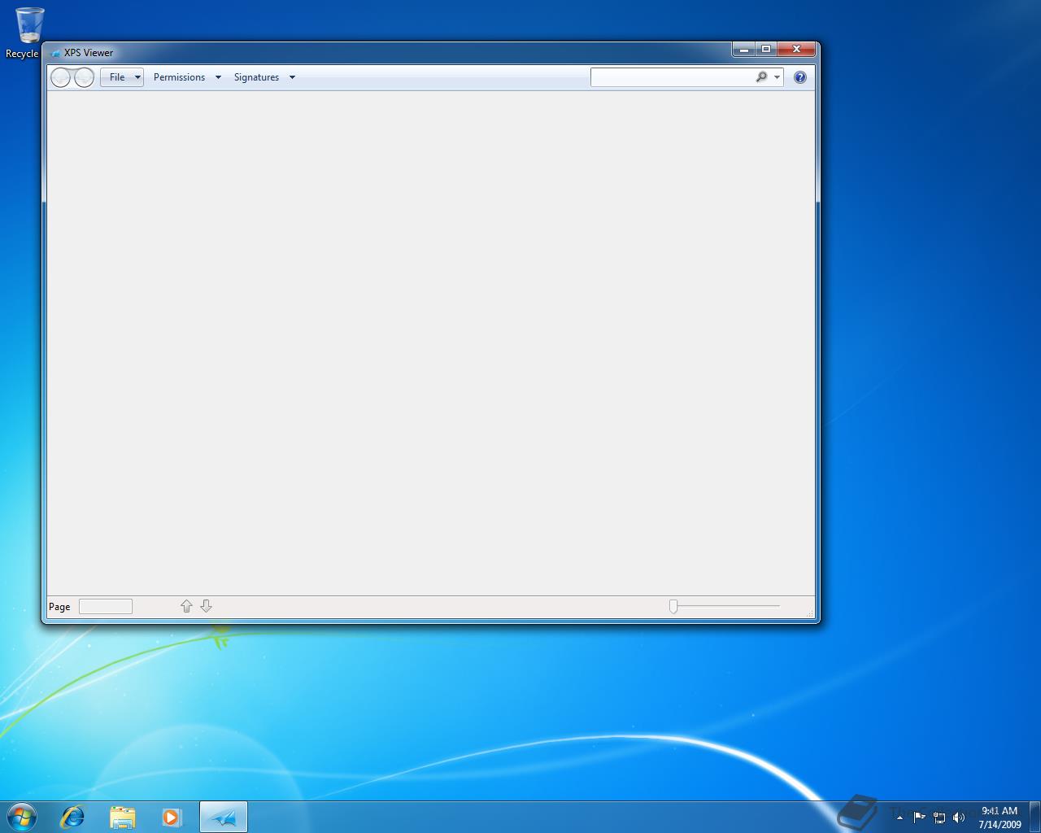Open Action Center flag icon
The image size is (1041, 833).
(919, 817)
